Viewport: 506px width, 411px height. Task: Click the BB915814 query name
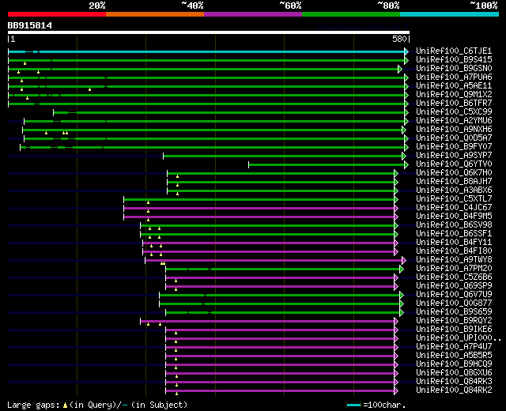[x=30, y=25]
